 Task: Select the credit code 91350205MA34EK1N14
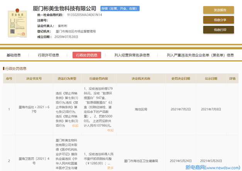[85, 15]
